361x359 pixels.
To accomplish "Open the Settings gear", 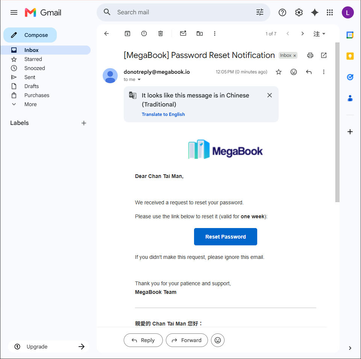I will click(299, 12).
